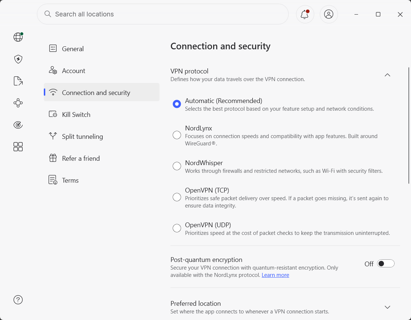This screenshot has height=320, width=411.
Task: Click the vertical scrollbar thumb
Action: pyautogui.click(x=409, y=125)
